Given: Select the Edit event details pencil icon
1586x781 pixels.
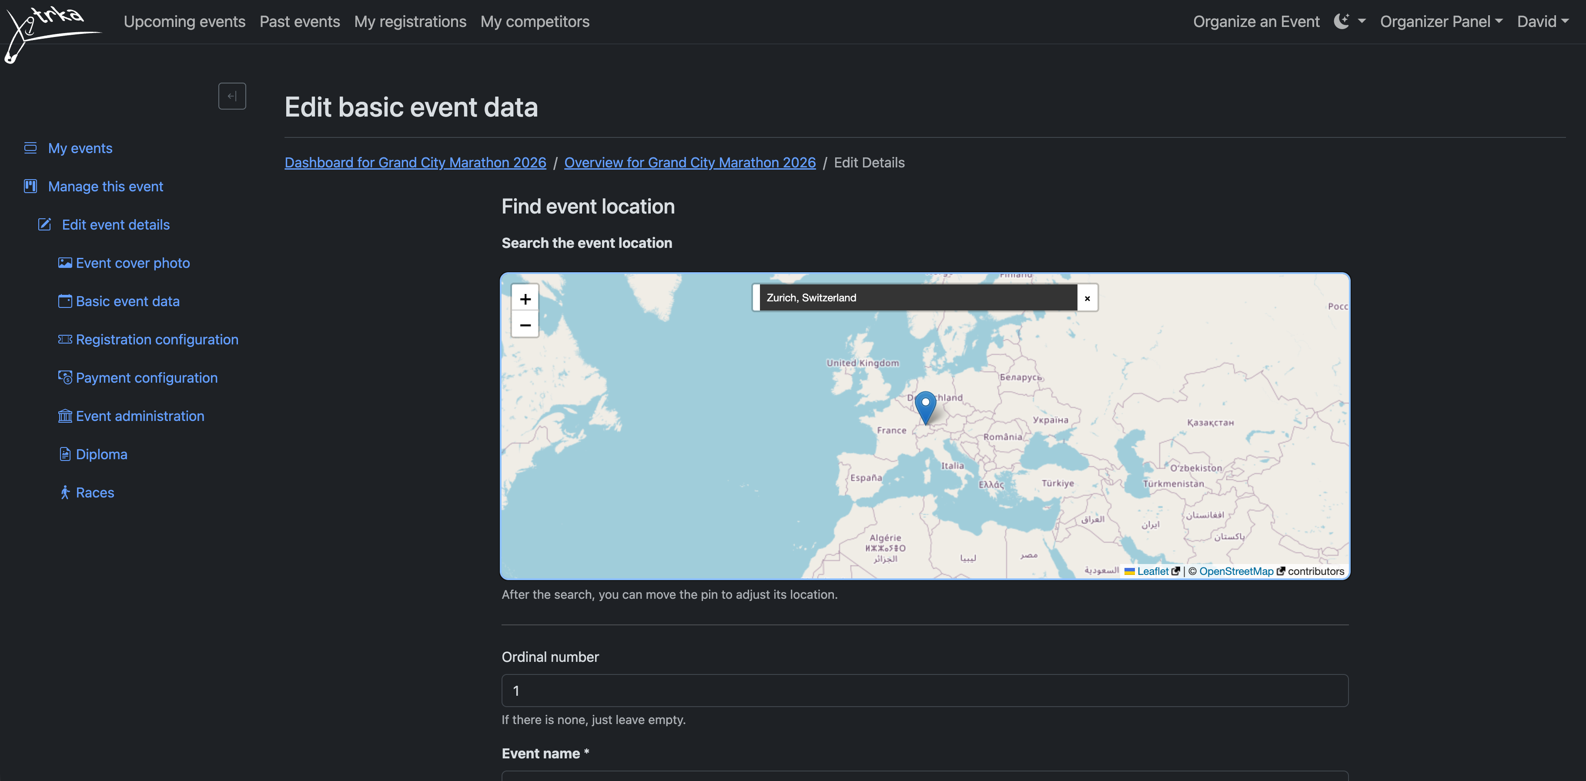Looking at the screenshot, I should point(43,225).
